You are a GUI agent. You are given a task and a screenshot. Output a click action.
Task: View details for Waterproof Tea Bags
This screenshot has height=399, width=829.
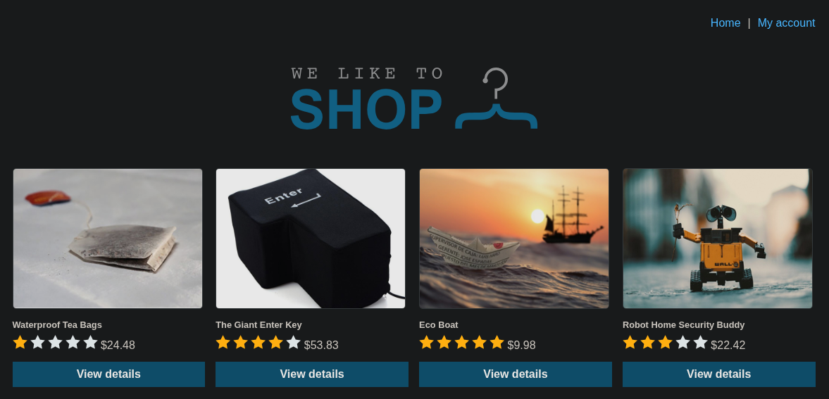108,374
